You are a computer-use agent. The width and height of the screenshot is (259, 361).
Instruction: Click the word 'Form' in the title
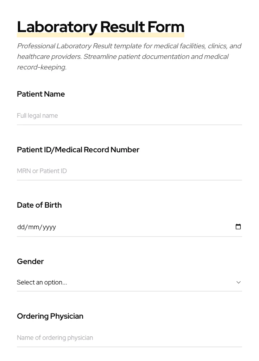(x=166, y=27)
